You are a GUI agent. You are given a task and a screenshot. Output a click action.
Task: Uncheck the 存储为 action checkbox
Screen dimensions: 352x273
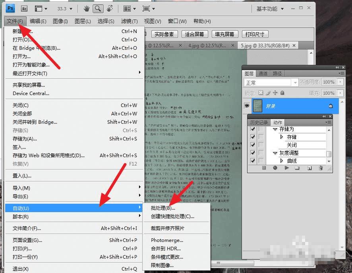253,129
